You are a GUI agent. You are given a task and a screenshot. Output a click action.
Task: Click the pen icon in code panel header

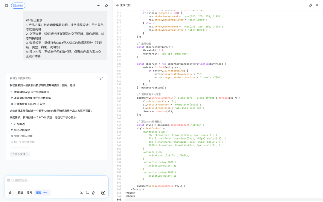310,5
